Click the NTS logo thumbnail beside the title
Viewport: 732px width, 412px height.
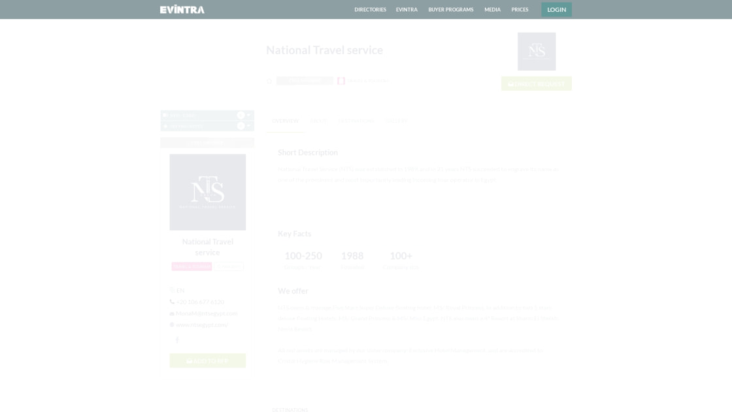(x=537, y=52)
